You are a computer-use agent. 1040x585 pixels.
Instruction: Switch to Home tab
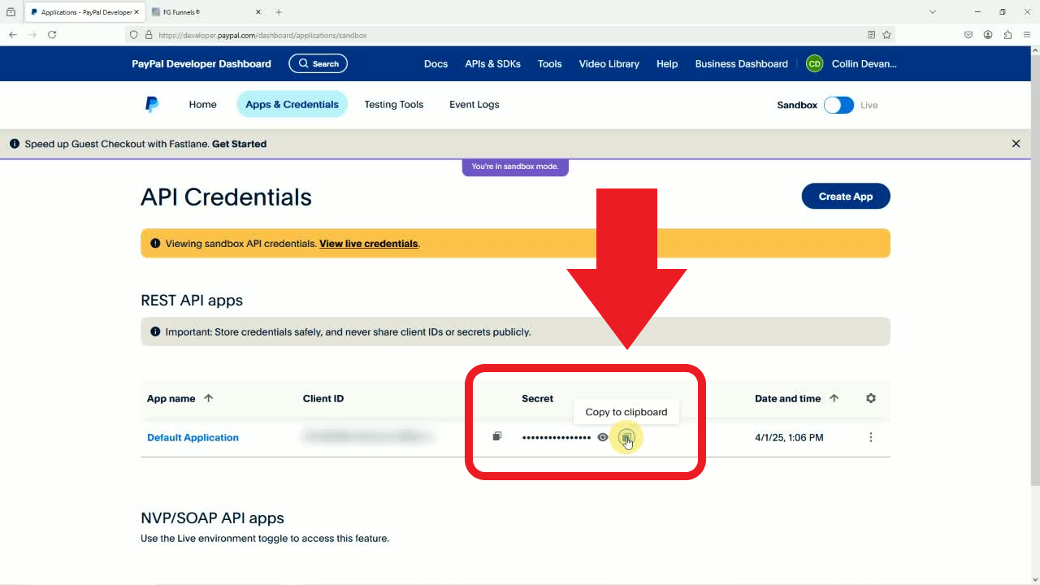(x=202, y=104)
